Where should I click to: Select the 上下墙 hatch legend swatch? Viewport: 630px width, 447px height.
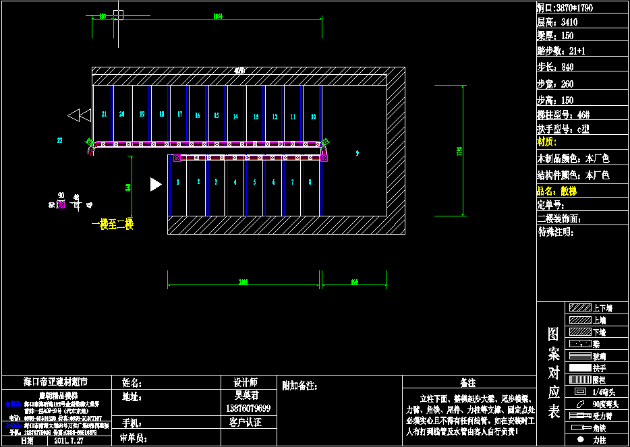click(579, 308)
